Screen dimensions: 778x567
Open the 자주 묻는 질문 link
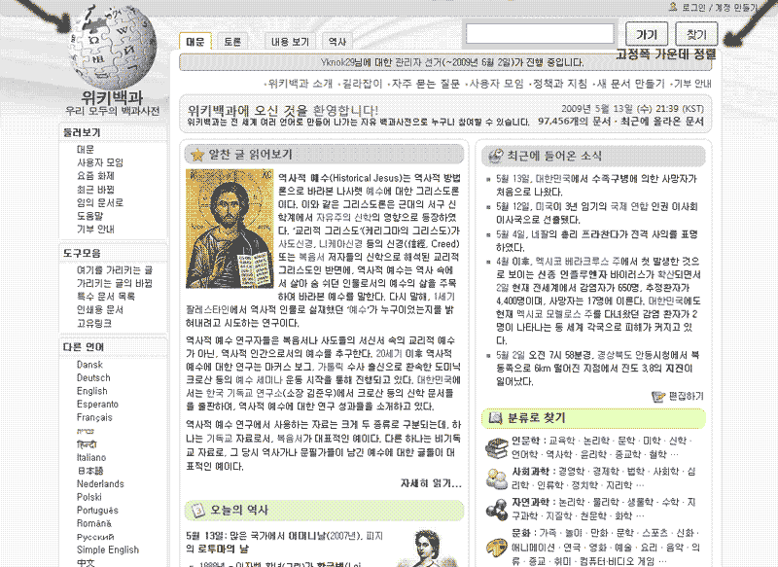click(x=426, y=84)
